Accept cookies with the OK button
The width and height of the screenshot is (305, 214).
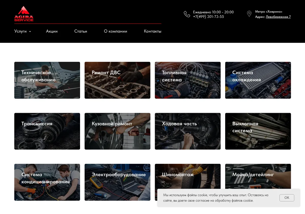(287, 198)
